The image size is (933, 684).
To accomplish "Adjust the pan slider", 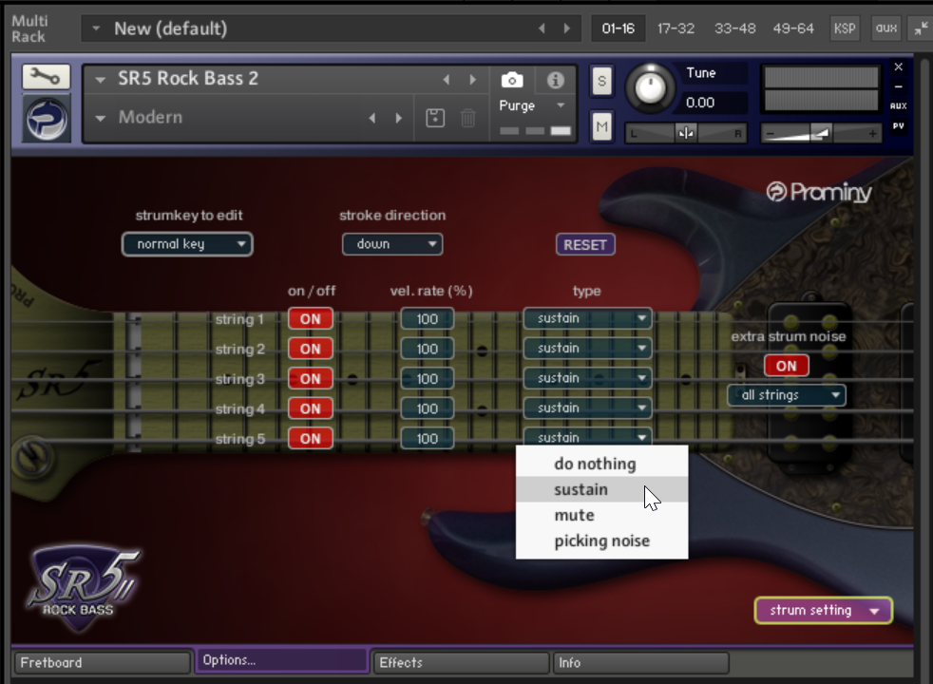I will (685, 133).
